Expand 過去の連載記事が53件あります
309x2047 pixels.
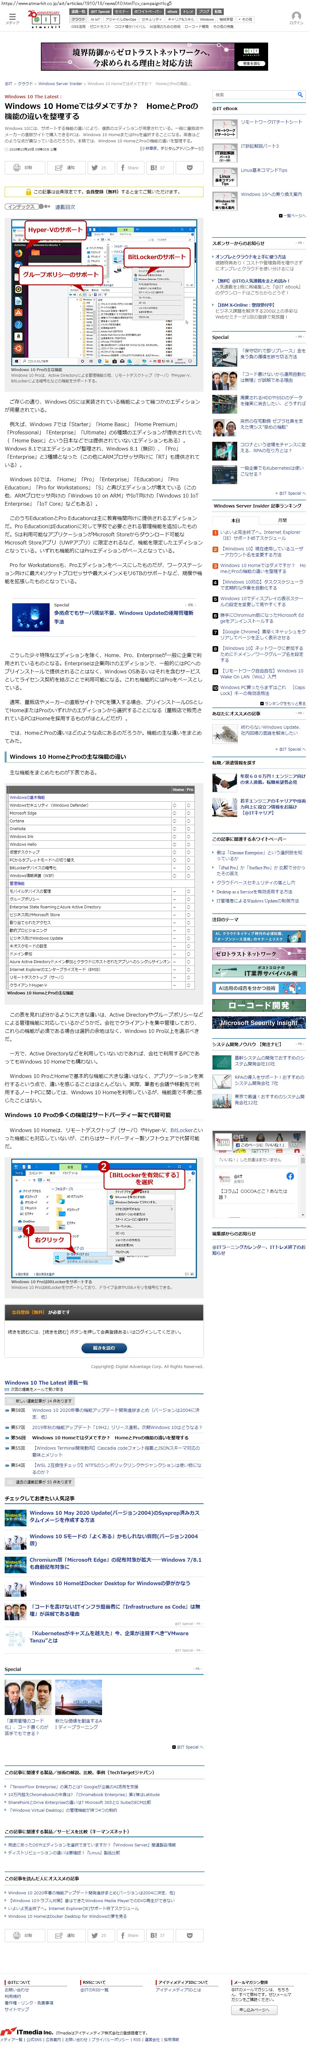click(x=40, y=1482)
